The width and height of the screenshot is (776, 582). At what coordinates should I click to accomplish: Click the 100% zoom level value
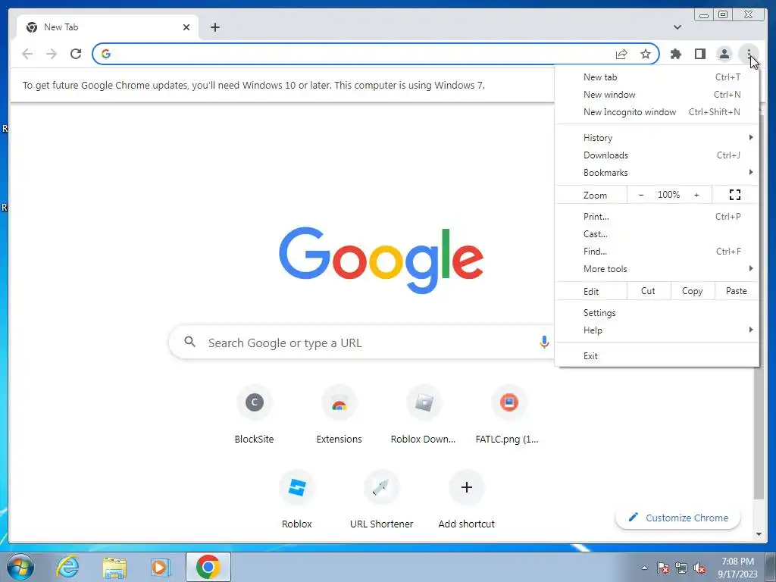[x=668, y=195]
